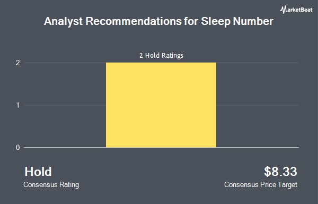Click the Hold consensus rating text
The width and height of the screenshot is (318, 204).
click(x=38, y=172)
